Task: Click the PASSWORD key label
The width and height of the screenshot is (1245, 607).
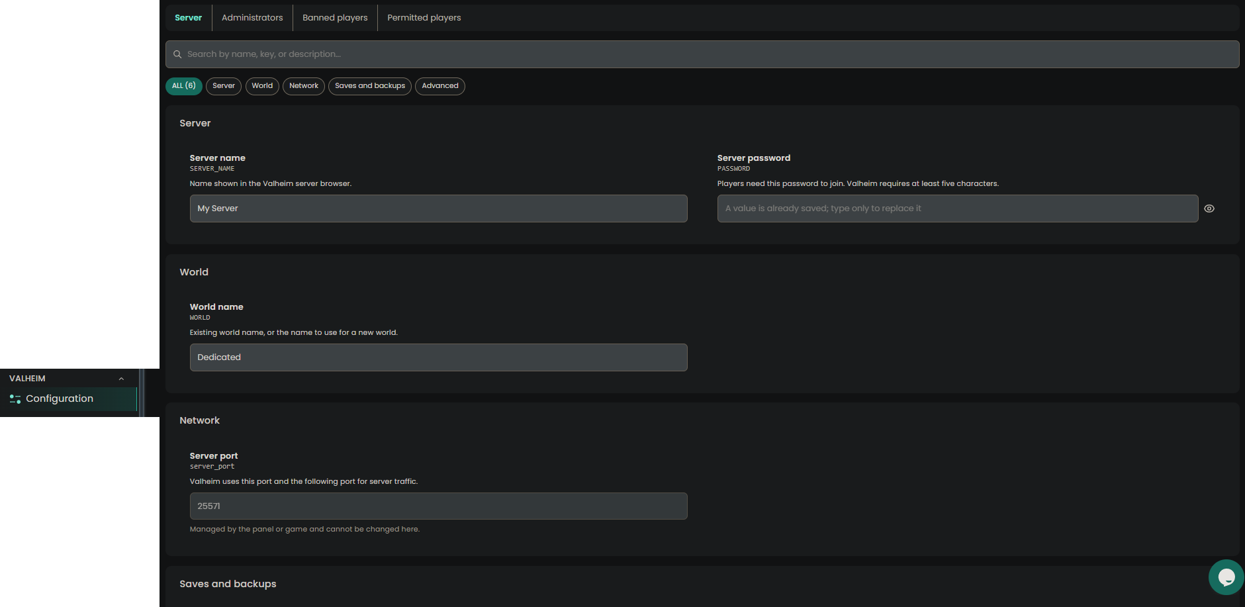Action: click(x=733, y=169)
